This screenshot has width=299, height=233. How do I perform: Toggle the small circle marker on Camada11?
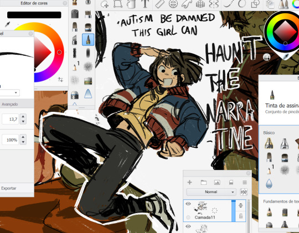(x=188, y=217)
